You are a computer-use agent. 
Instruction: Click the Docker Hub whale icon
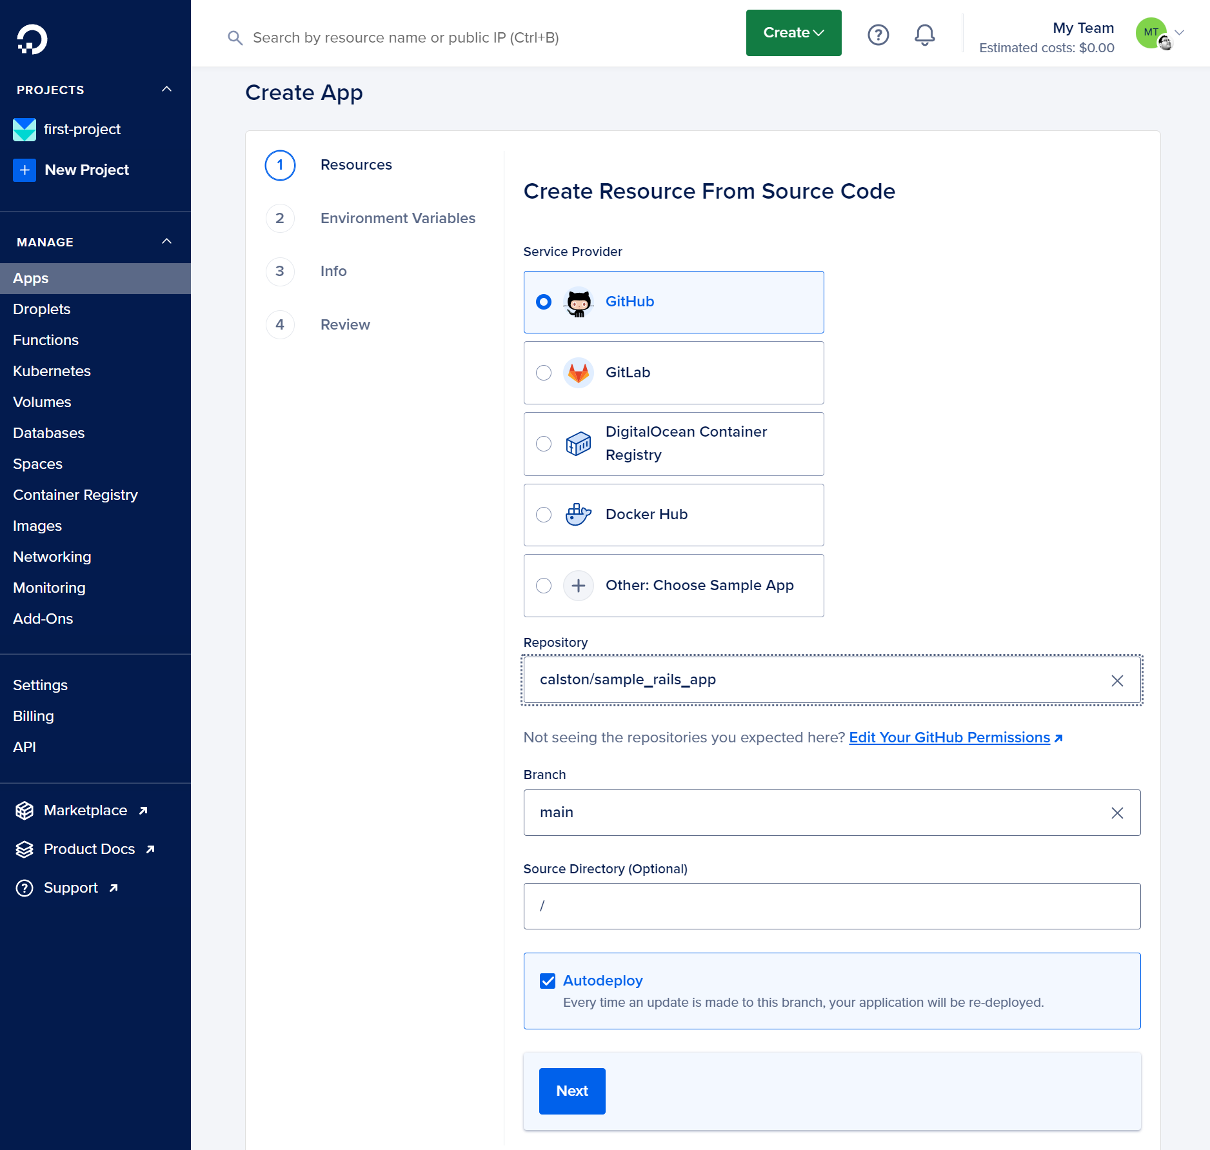(x=579, y=515)
